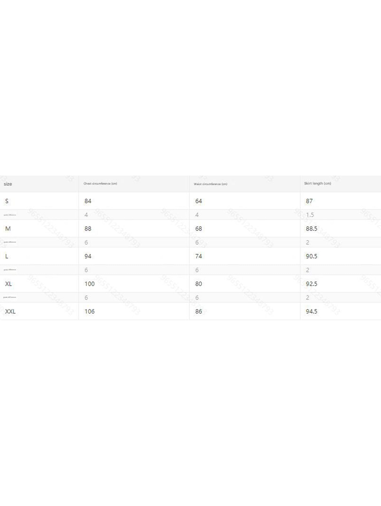
Task: Click skirt length value 88.5
Action: [x=311, y=229]
